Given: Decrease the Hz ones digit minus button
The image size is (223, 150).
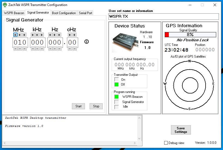Looking at the screenshot, I should click(59, 49).
